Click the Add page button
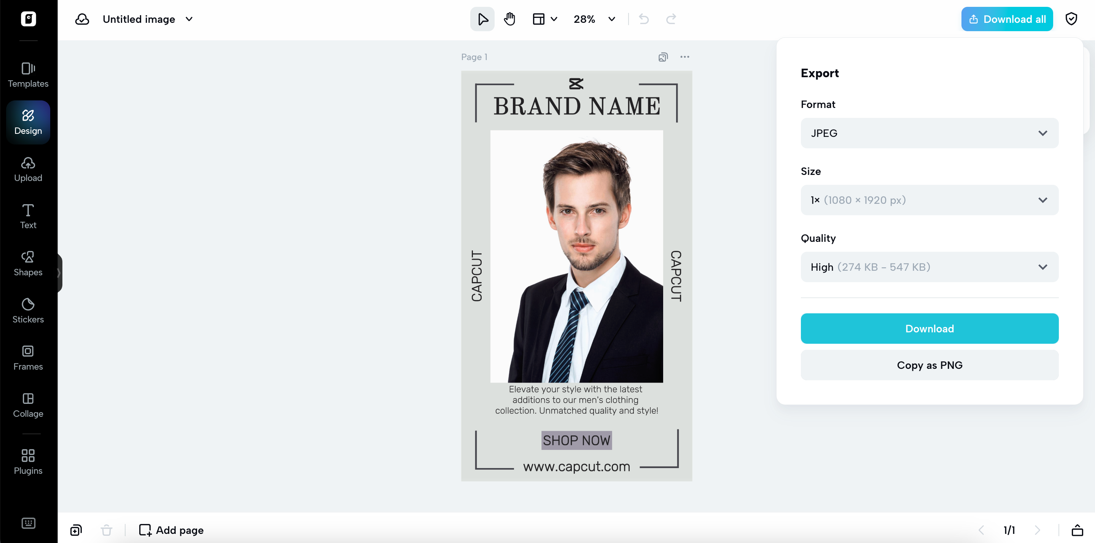1095x543 pixels. (x=171, y=530)
